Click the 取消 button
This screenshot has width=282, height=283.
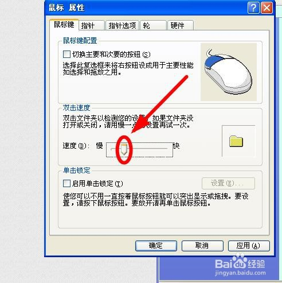point(202,246)
